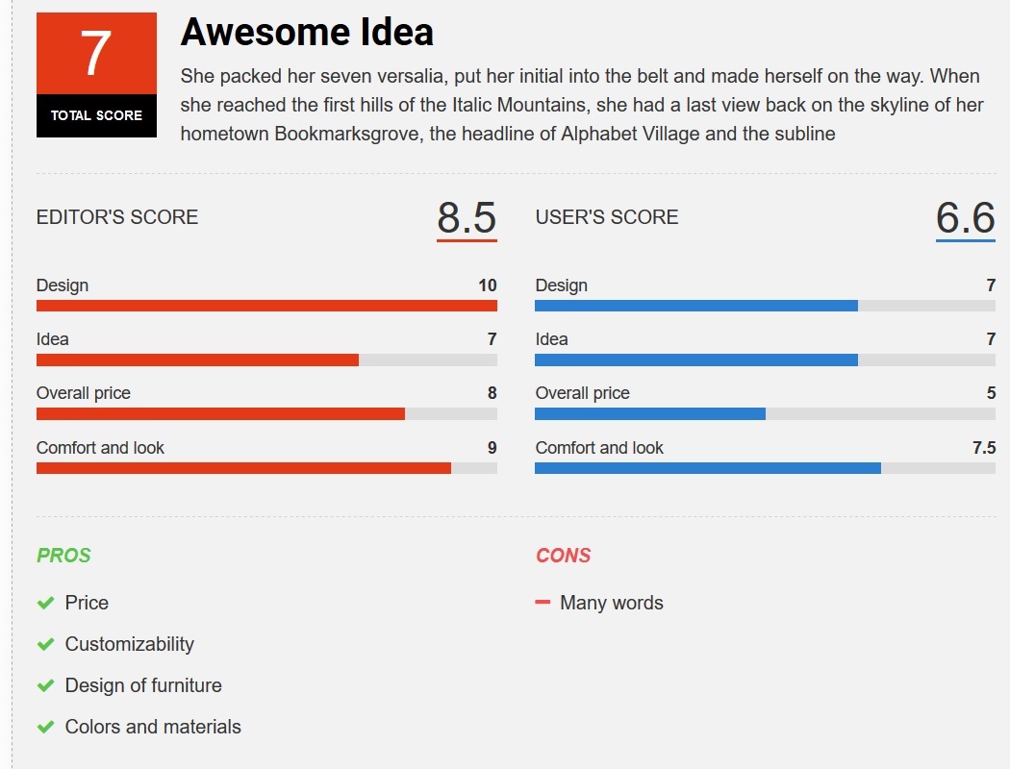The width and height of the screenshot is (1010, 769).
Task: Click the PROS heading
Action: point(63,556)
